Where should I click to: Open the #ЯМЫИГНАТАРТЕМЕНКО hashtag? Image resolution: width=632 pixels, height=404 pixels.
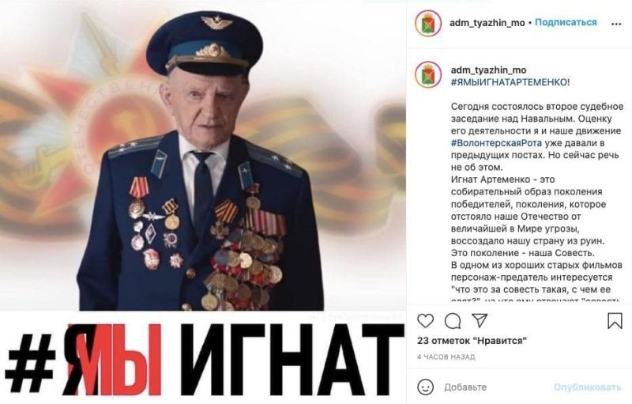(510, 82)
